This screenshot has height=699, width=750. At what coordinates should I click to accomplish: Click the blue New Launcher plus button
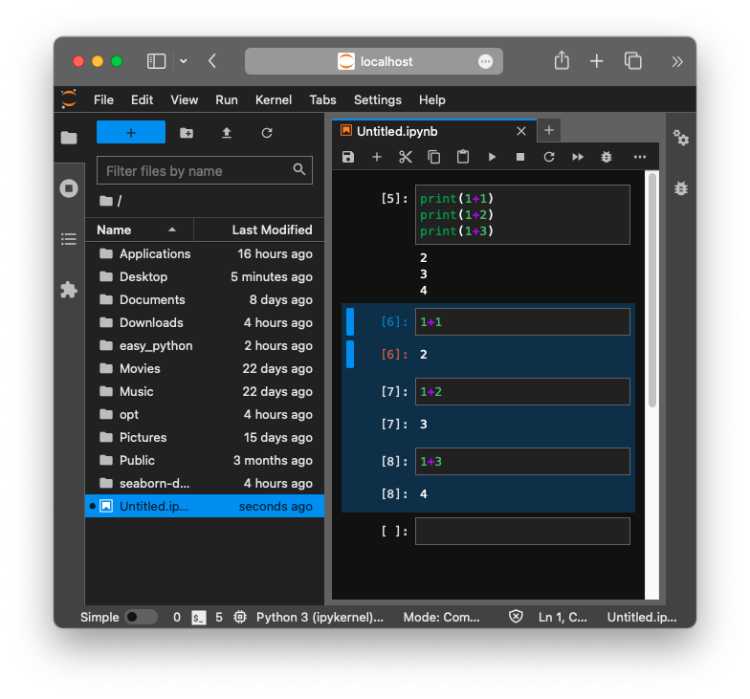(x=131, y=132)
